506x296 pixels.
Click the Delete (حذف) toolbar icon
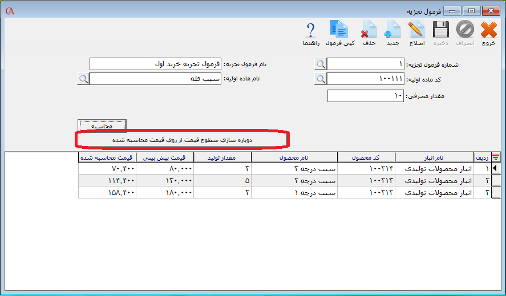[369, 33]
